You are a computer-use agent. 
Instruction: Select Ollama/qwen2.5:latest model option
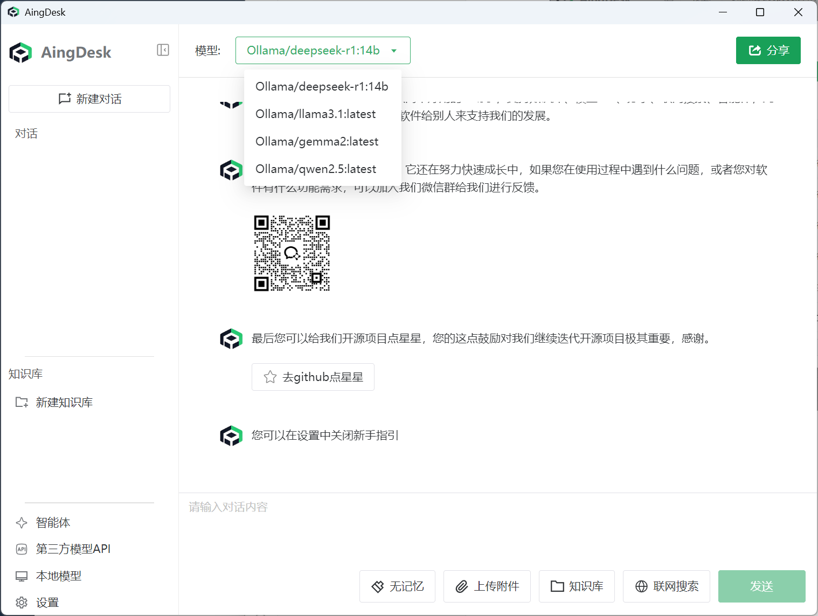[x=322, y=169]
